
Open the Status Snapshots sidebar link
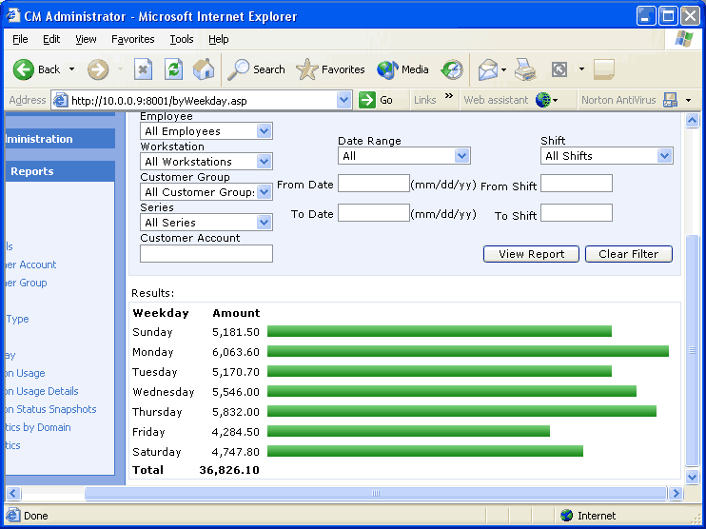coord(50,409)
